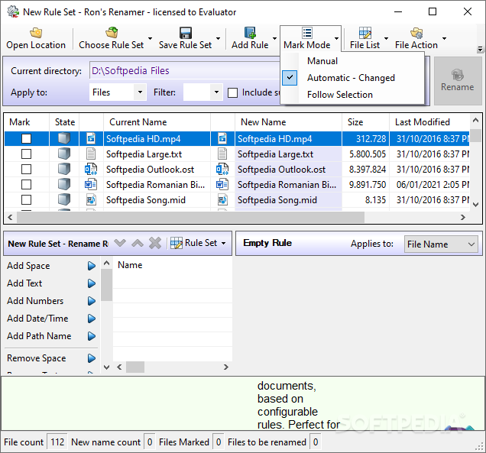Click state cube icon for Softpedia Song.mid
The height and width of the screenshot is (453, 486).
pyautogui.click(x=64, y=200)
